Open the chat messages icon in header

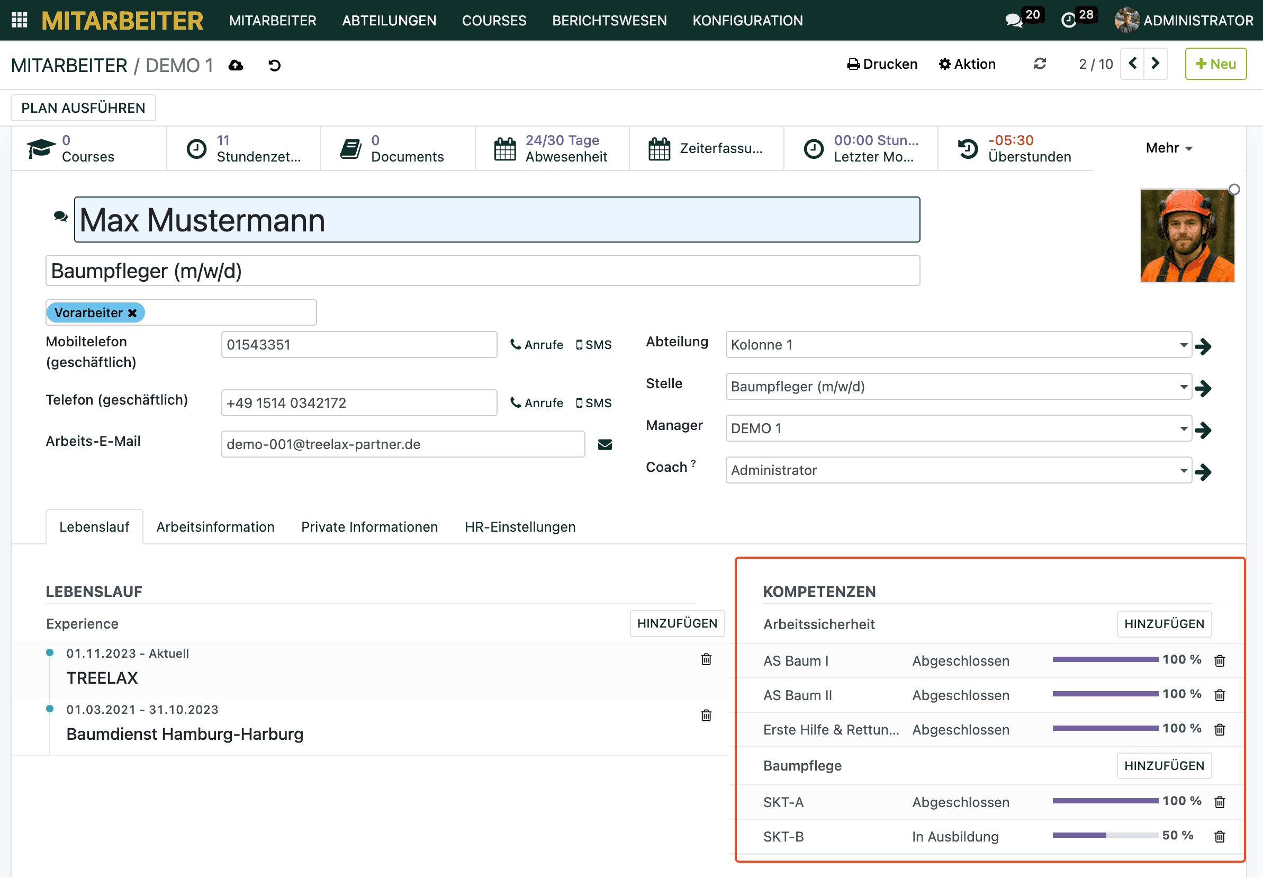(1013, 20)
